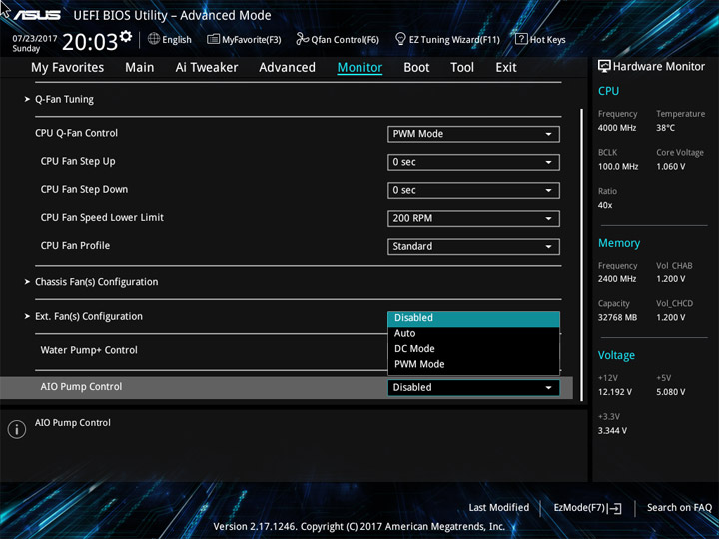Select the Monitor tab
Screen dimensions: 719x539
359,68
